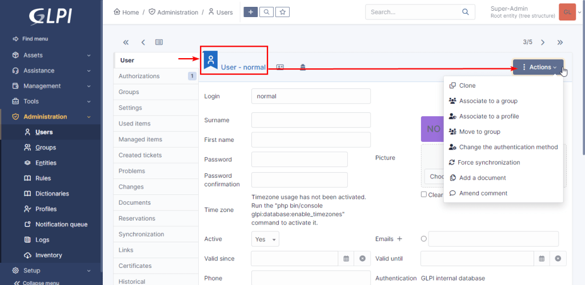The height and width of the screenshot is (285, 585).
Task: Go to next user record arrow
Action: click(543, 42)
